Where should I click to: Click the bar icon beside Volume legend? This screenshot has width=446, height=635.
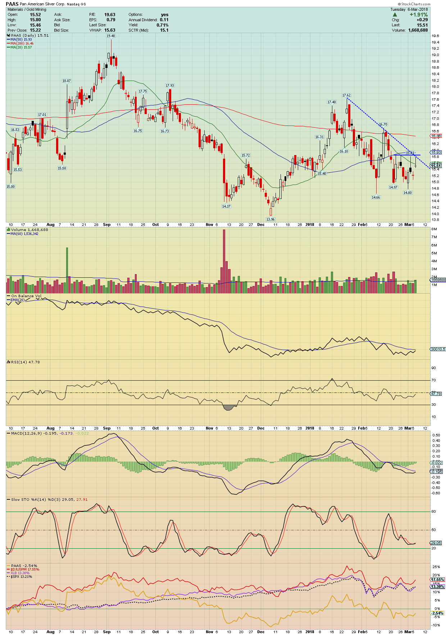pyautogui.click(x=8, y=230)
